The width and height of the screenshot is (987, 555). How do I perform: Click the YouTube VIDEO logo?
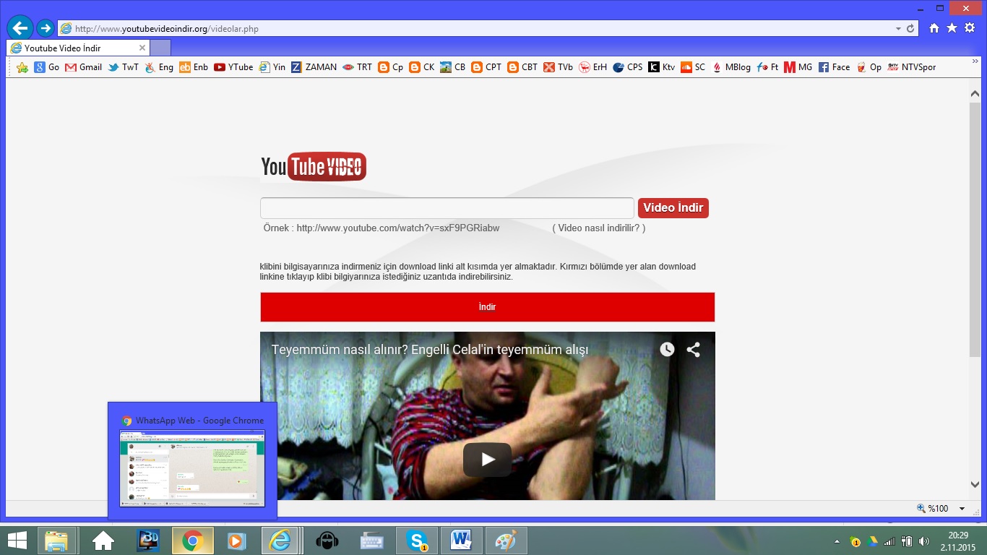(314, 166)
